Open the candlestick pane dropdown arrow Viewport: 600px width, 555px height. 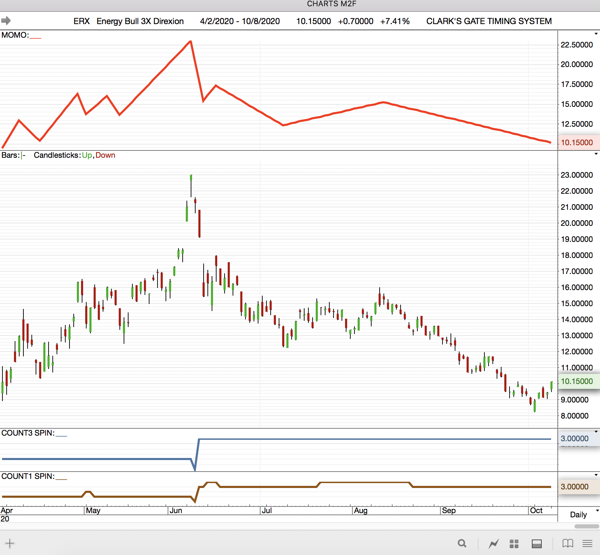596,154
